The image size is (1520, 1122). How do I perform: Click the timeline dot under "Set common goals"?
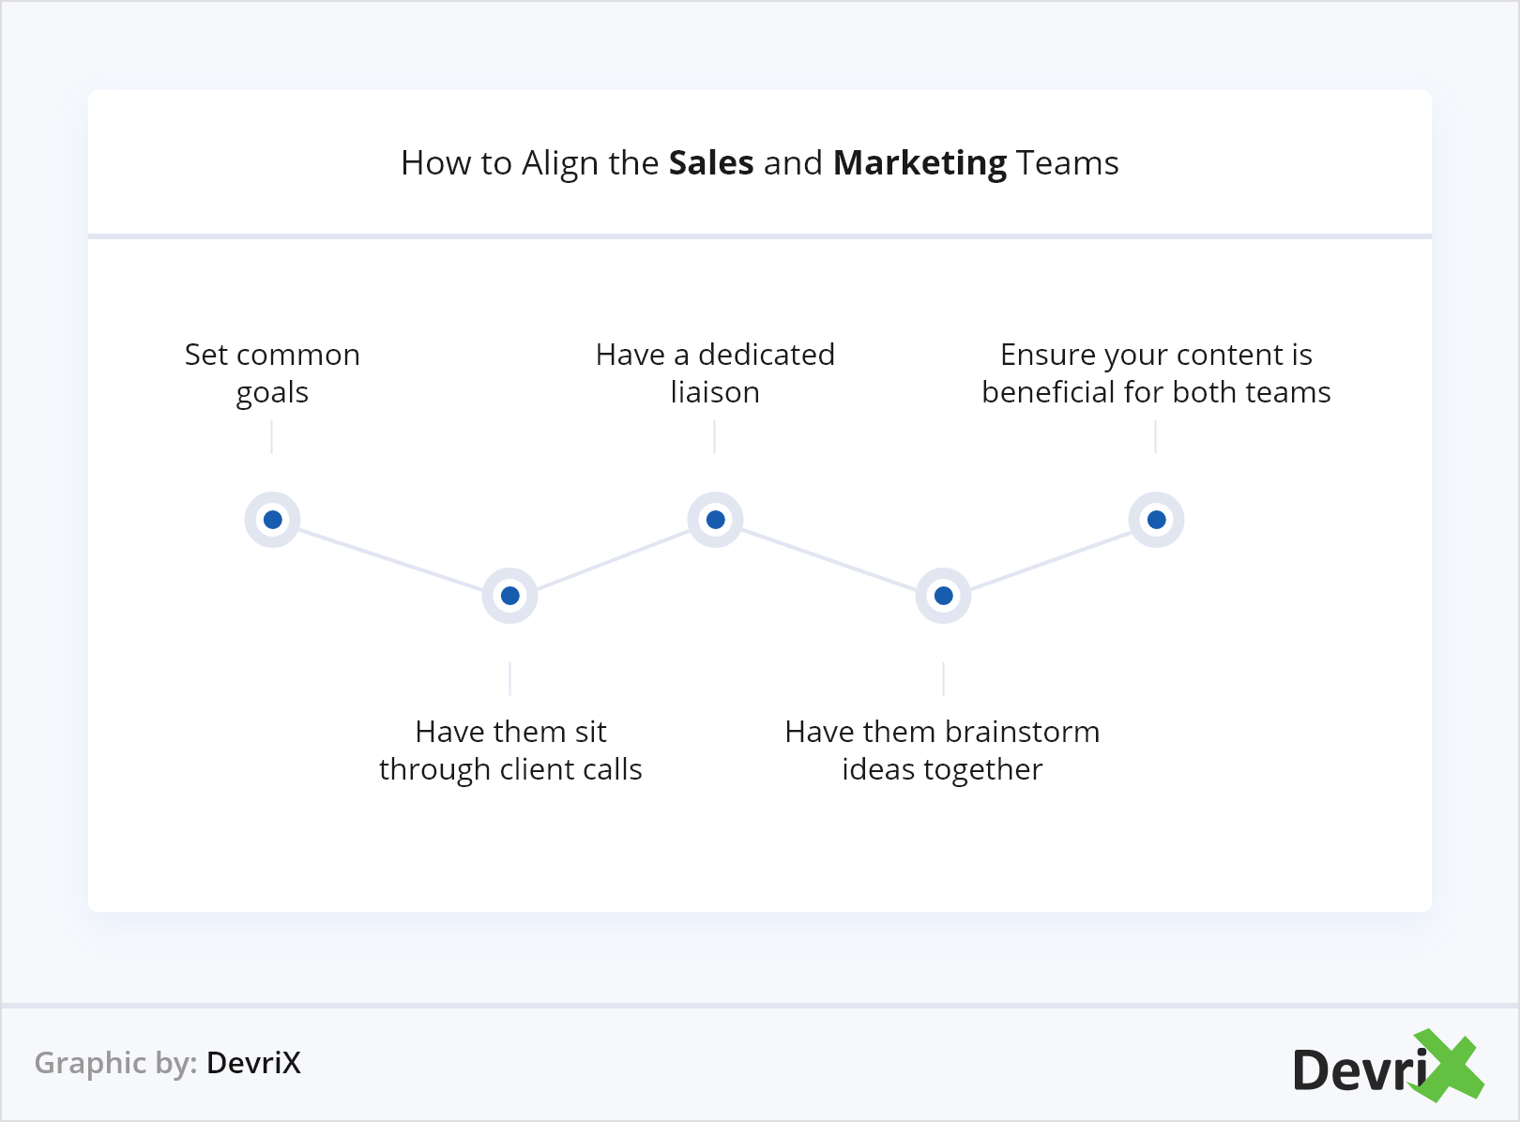click(273, 520)
